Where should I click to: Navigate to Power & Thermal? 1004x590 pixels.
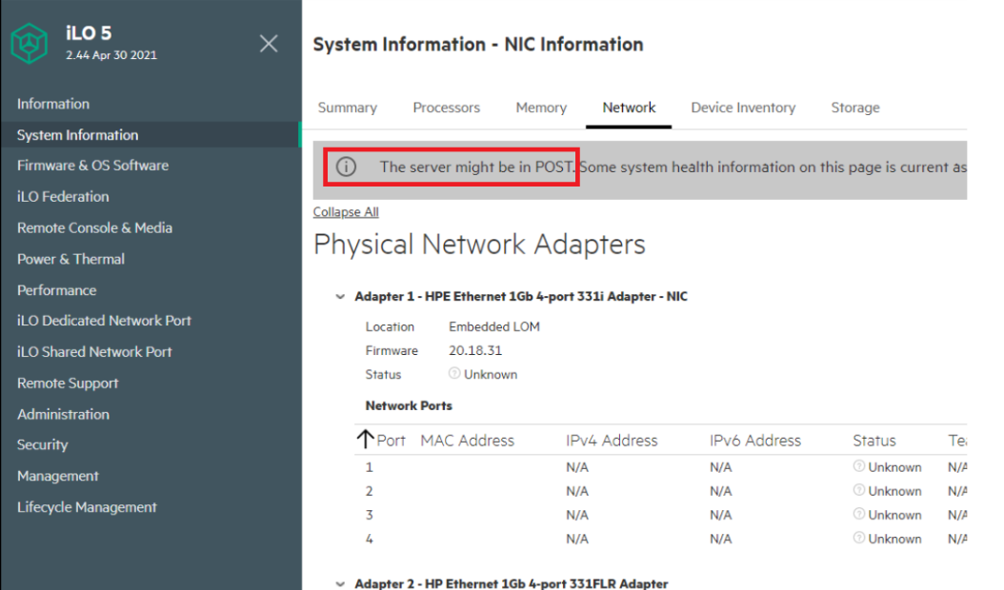click(71, 259)
